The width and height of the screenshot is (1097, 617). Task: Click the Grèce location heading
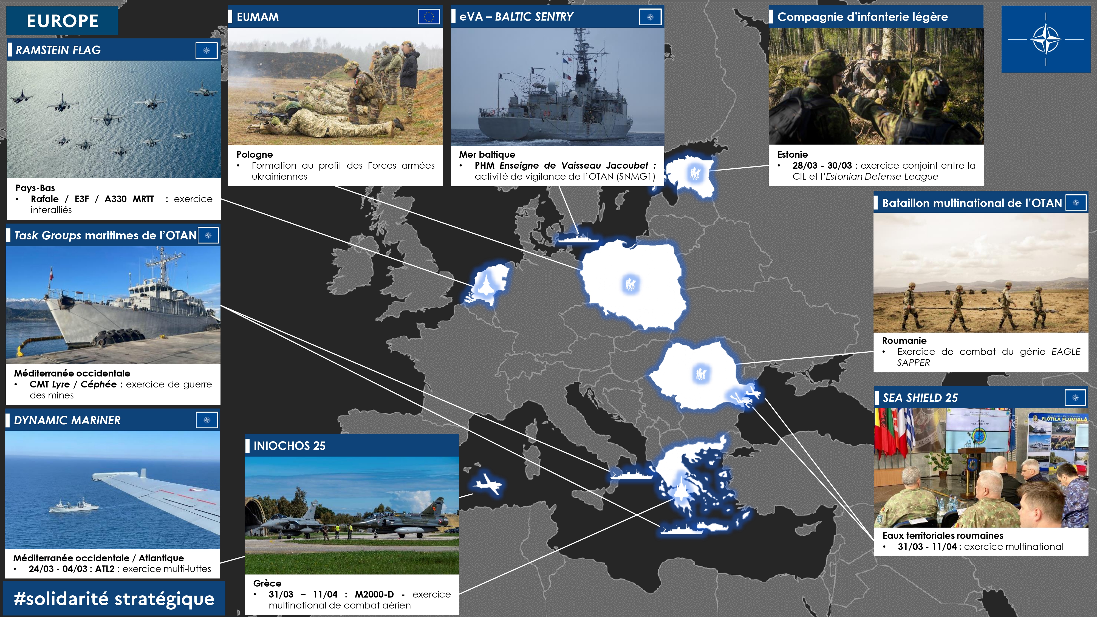click(267, 583)
